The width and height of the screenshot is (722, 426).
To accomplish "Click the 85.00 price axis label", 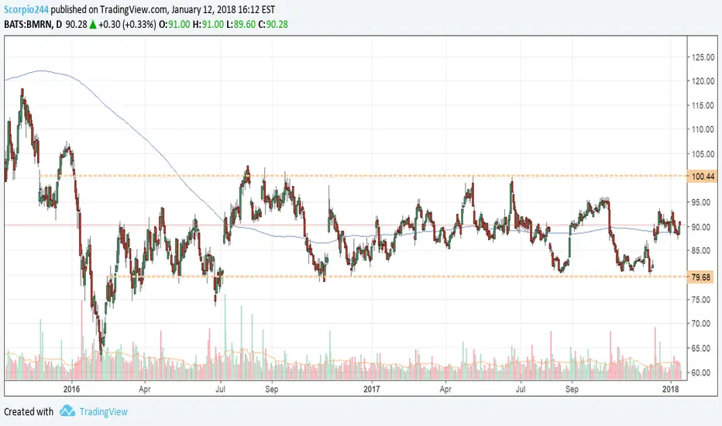I will point(701,250).
